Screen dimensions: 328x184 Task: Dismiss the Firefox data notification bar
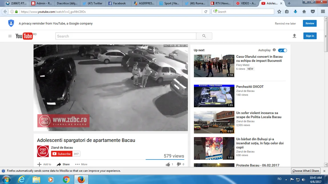point(324,171)
